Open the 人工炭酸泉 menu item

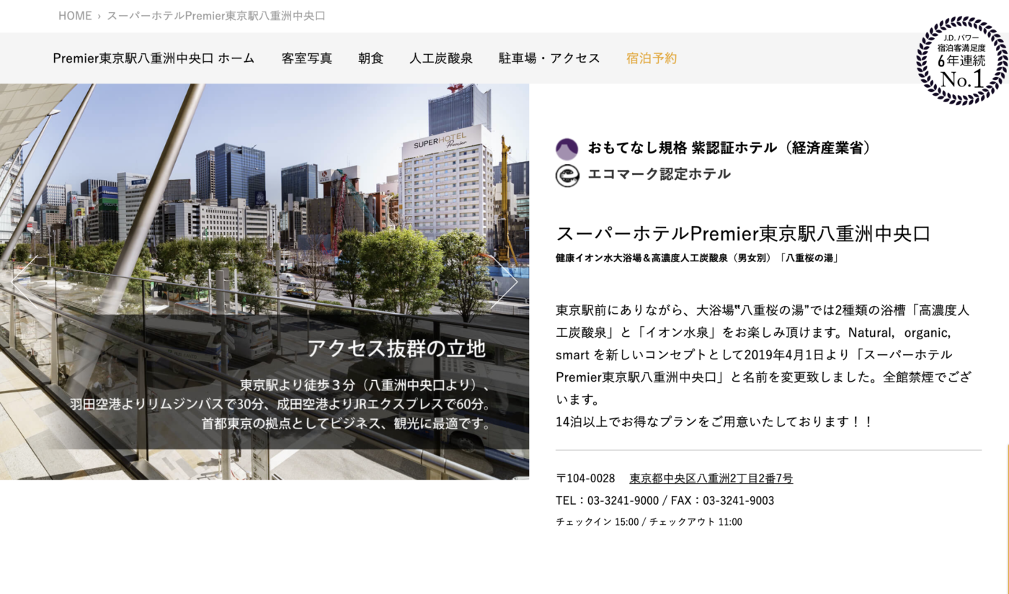click(x=441, y=58)
